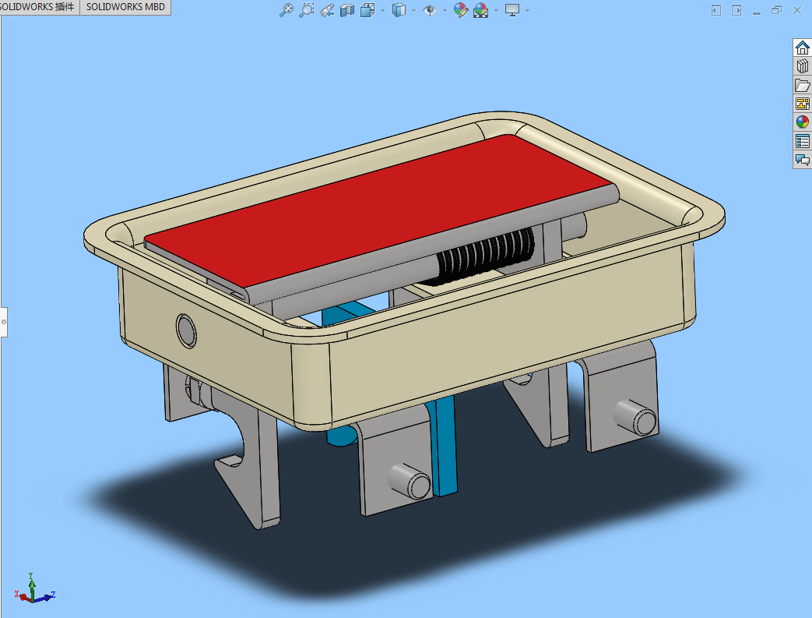Select the black coil spring in model
The height and width of the screenshot is (618, 812).
tap(482, 256)
